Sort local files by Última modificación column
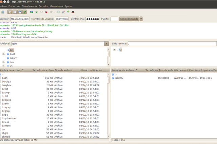Image resolution: width=217 pixels, height=144 pixels. coord(91,70)
